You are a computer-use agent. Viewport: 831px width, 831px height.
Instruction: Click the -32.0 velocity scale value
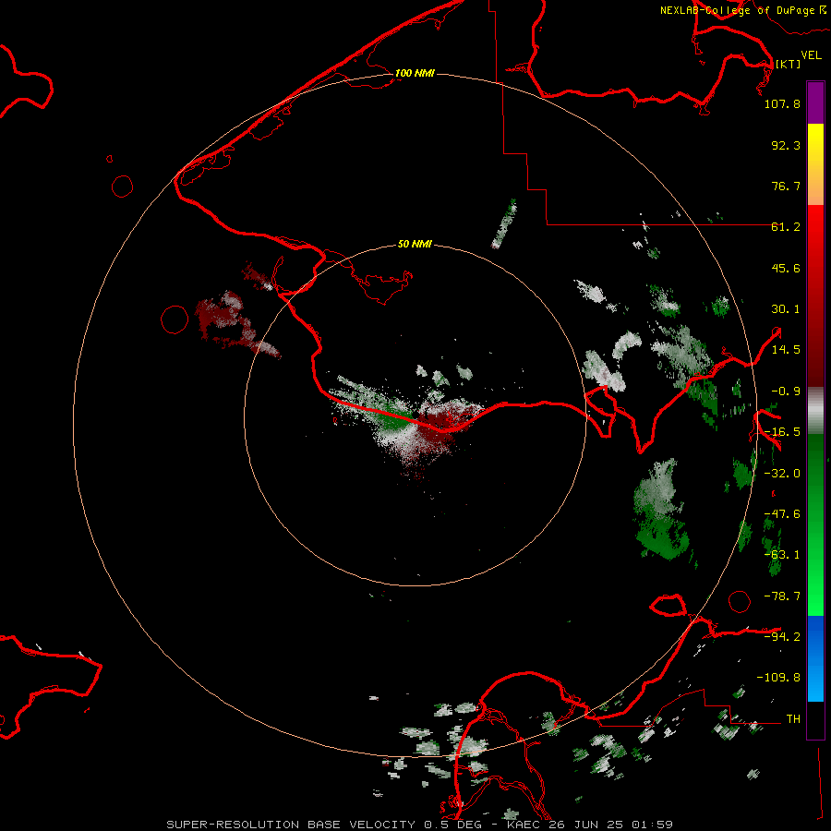[782, 474]
